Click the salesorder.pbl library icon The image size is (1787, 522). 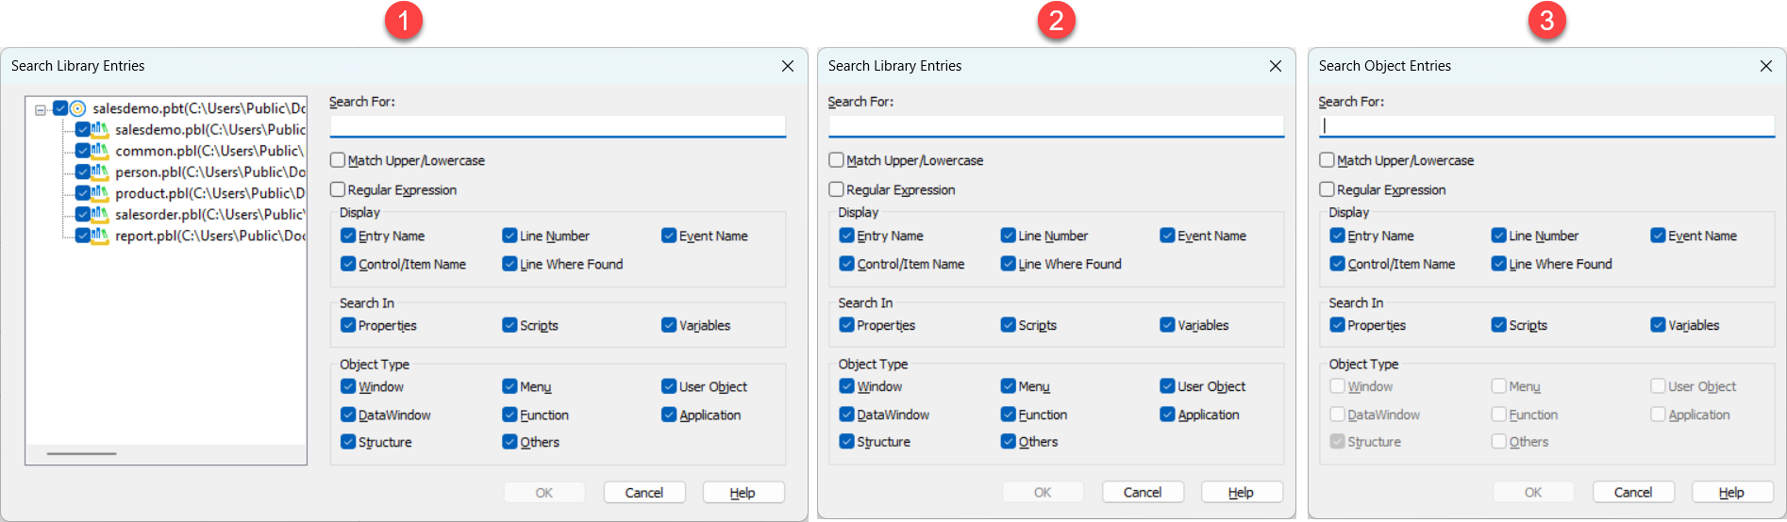[x=100, y=215]
